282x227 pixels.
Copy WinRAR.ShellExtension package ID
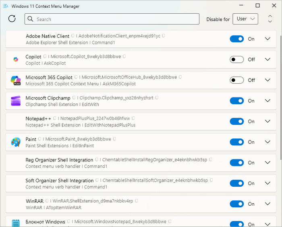click(x=136, y=200)
